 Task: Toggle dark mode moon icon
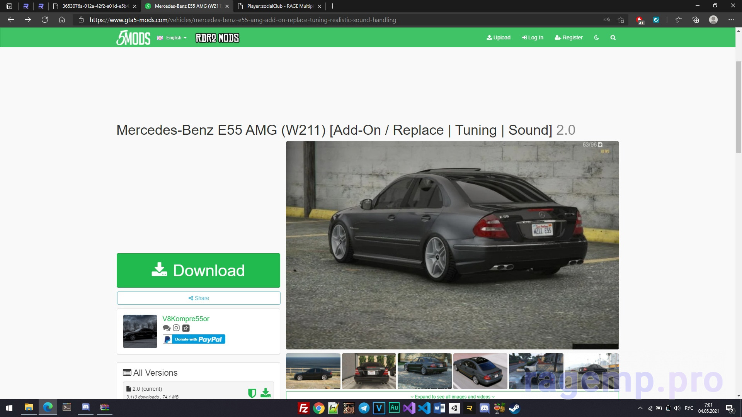pos(596,37)
